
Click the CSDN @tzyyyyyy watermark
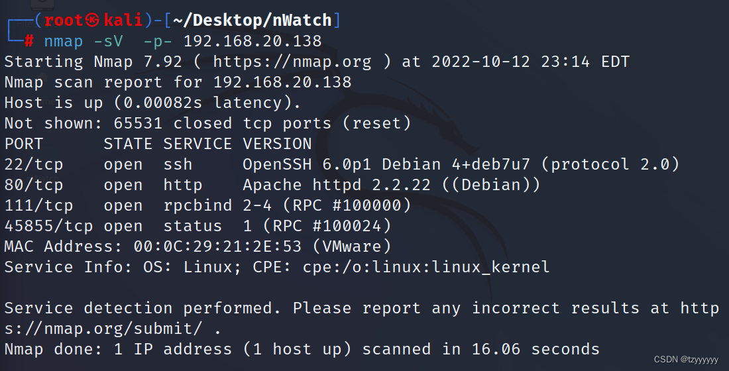(686, 359)
